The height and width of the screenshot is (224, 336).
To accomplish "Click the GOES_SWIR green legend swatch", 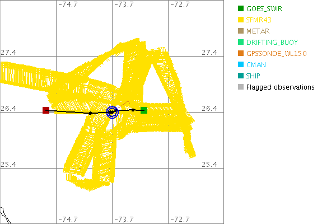I will click(x=241, y=8).
